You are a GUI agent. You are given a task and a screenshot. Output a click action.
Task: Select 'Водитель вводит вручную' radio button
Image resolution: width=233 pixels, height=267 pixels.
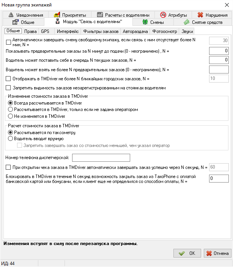tap(11, 139)
